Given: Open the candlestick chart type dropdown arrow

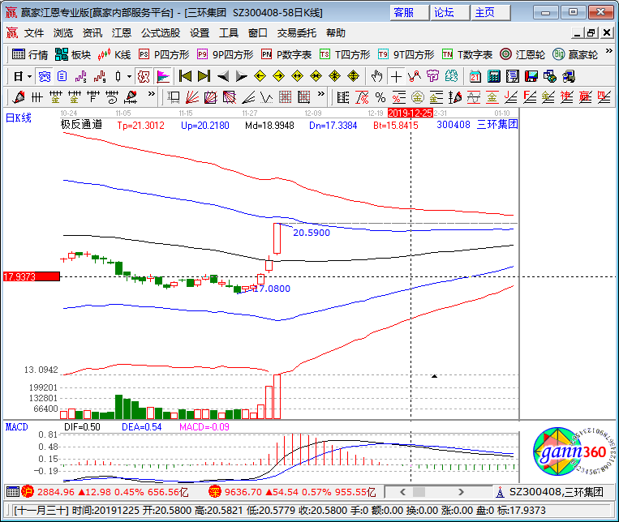Looking at the screenshot, I should pyautogui.click(x=129, y=76).
